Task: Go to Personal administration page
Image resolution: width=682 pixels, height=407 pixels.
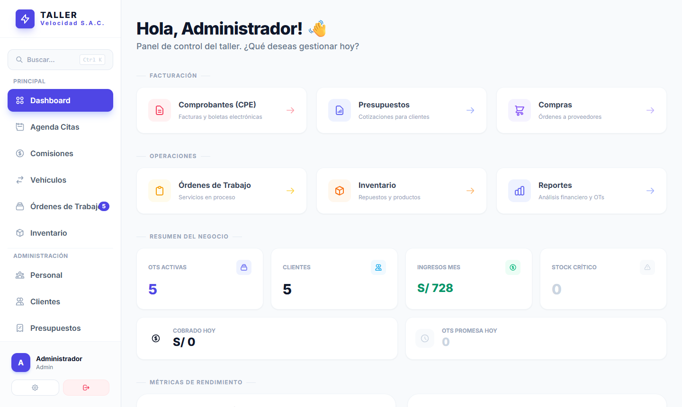Action: (x=60, y=275)
